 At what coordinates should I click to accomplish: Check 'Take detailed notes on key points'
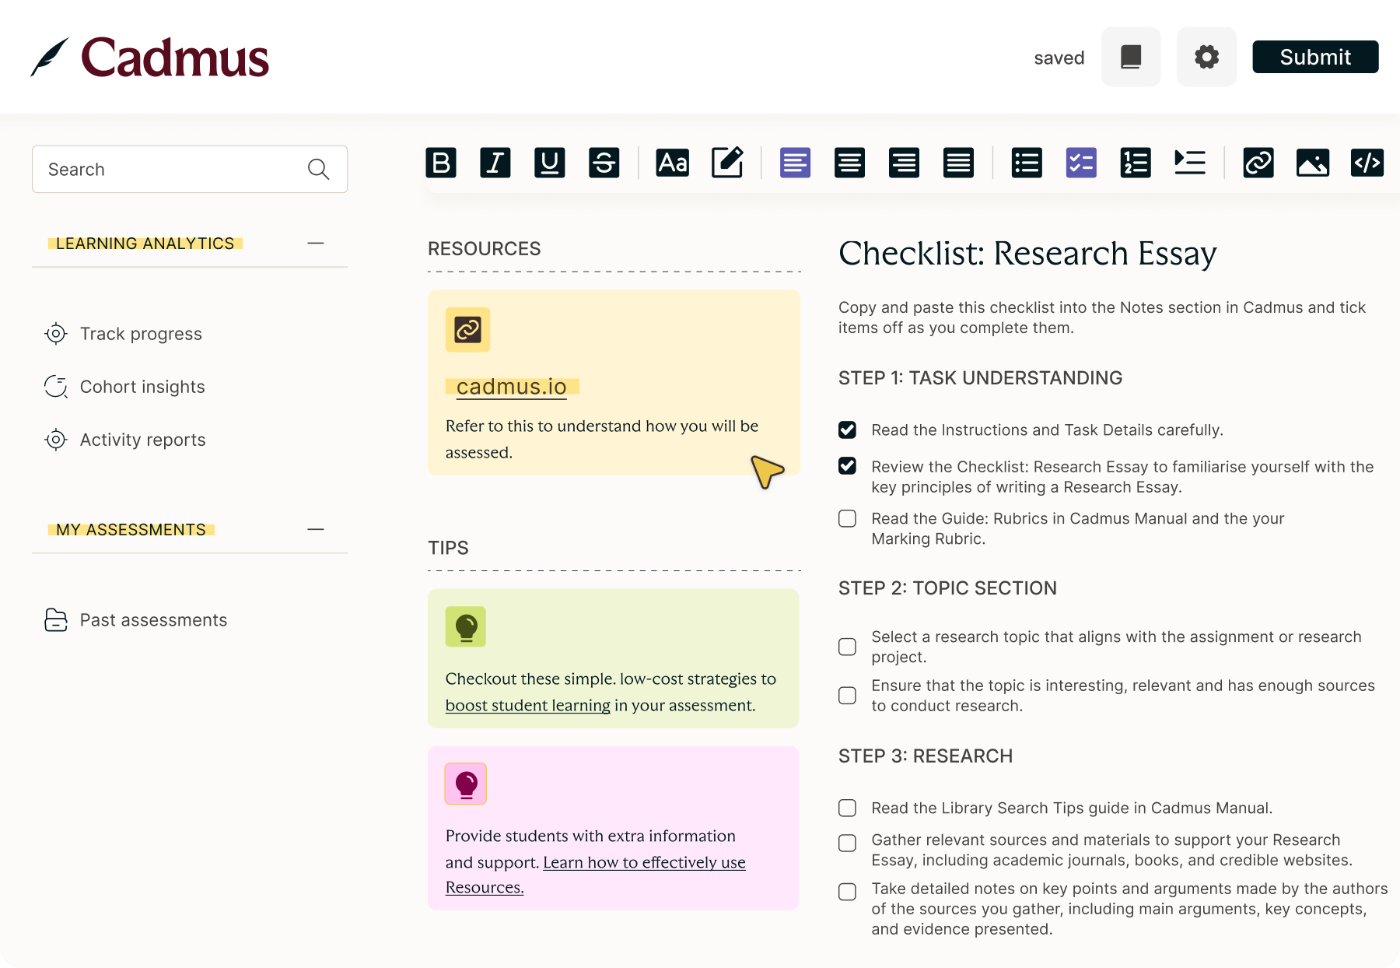coord(847,892)
